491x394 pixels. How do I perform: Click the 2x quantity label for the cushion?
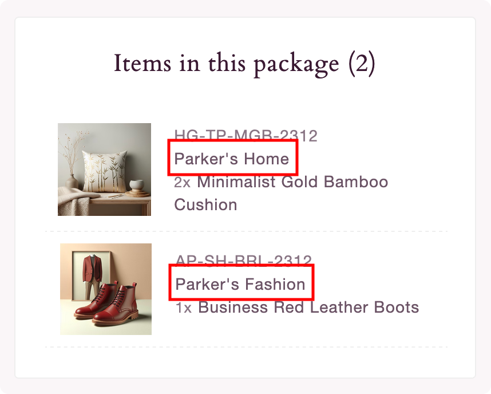click(x=183, y=182)
